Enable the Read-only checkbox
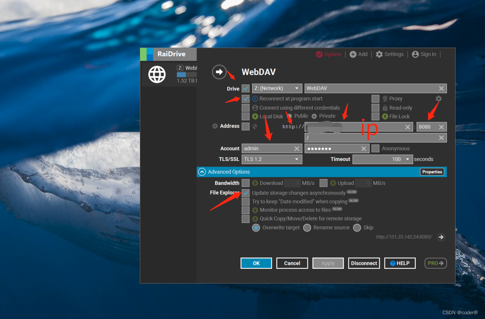This screenshot has height=319, width=485. coord(375,108)
